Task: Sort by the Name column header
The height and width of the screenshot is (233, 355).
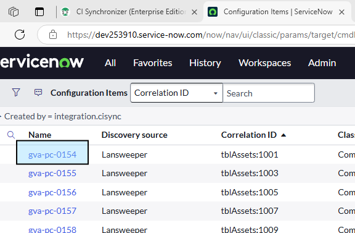Action: (40, 135)
